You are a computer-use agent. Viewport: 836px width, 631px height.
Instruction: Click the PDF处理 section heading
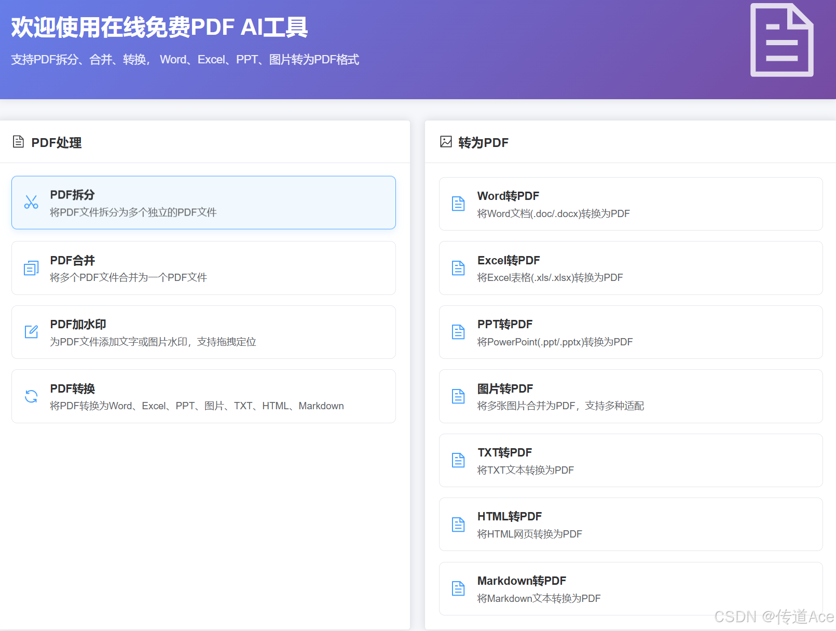click(56, 142)
